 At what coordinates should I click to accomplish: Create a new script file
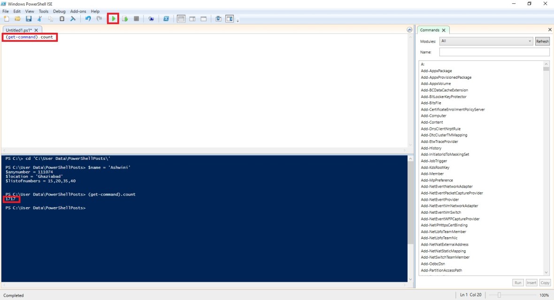(7, 19)
